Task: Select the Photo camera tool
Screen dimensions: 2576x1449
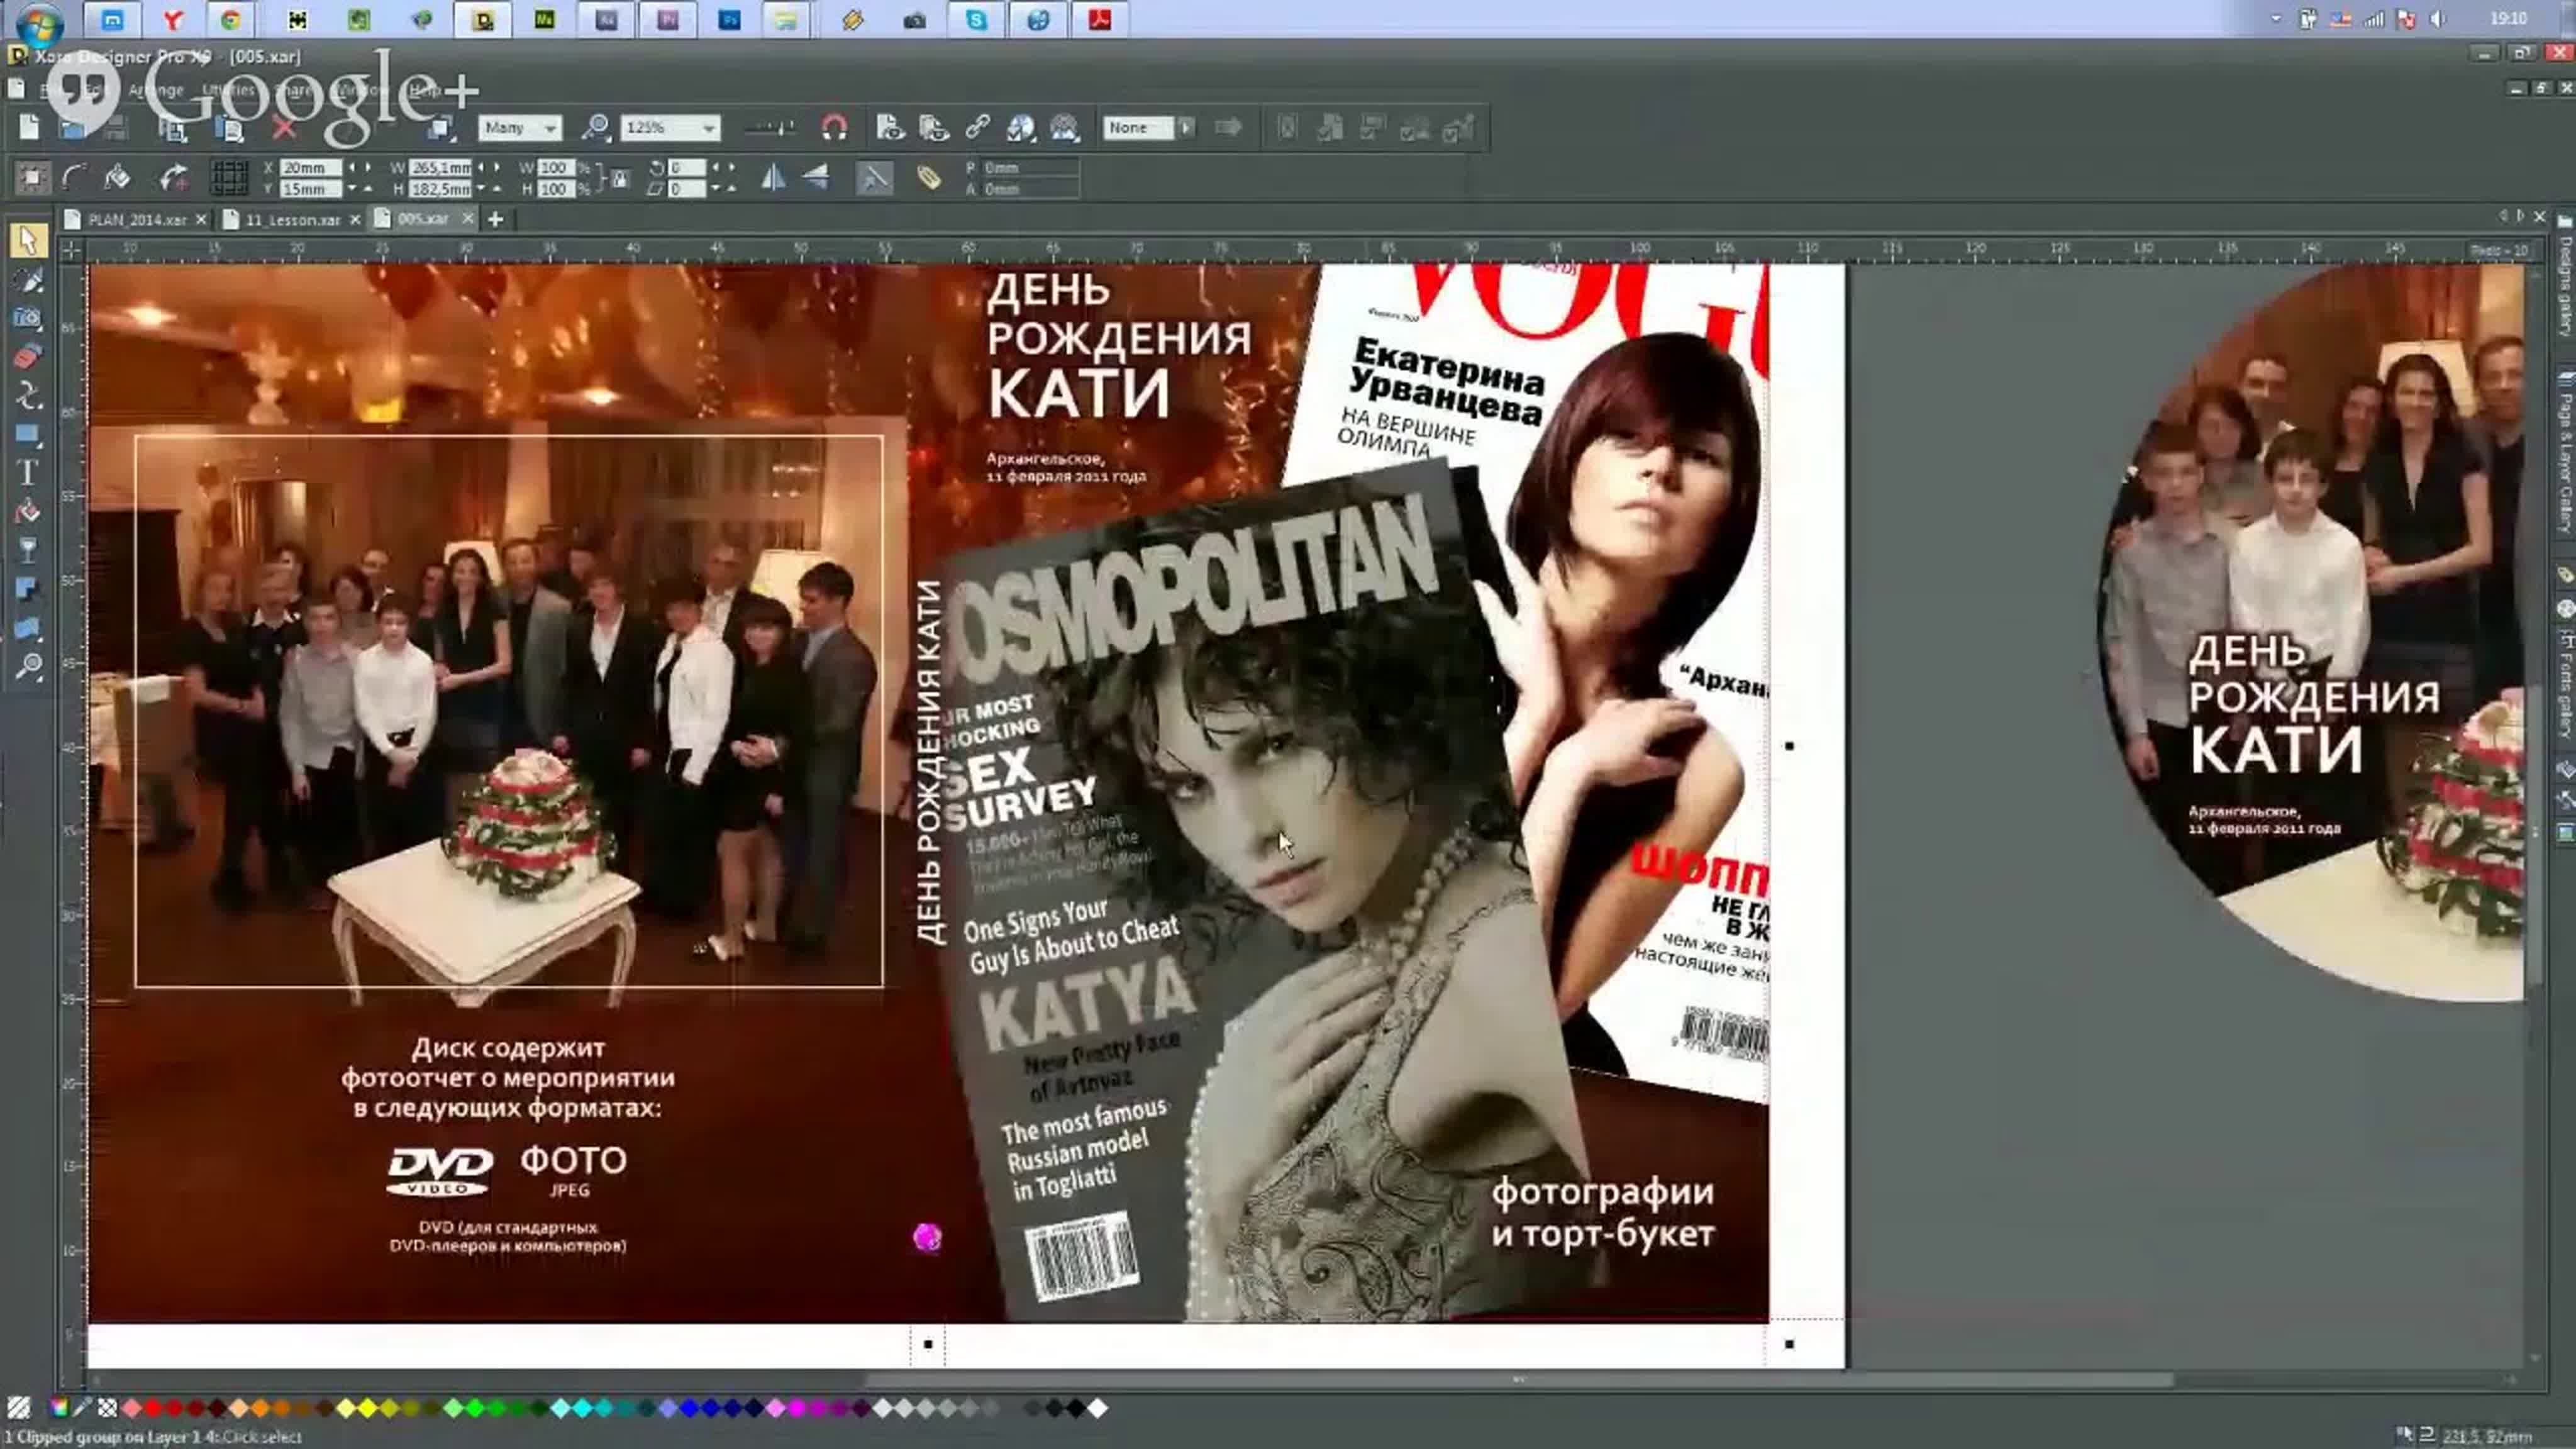Action: [28, 318]
